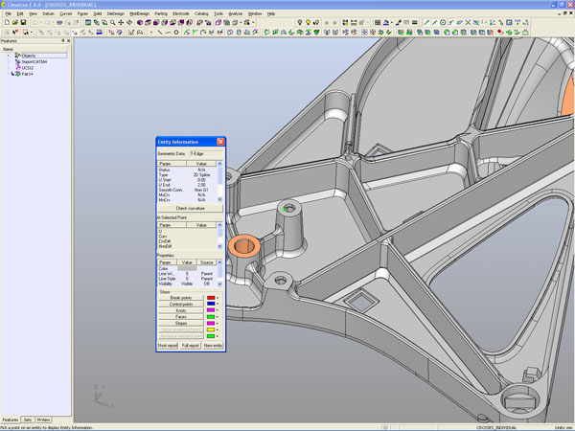Open the Analyze menu
The width and height of the screenshot is (575, 431).
point(236,14)
